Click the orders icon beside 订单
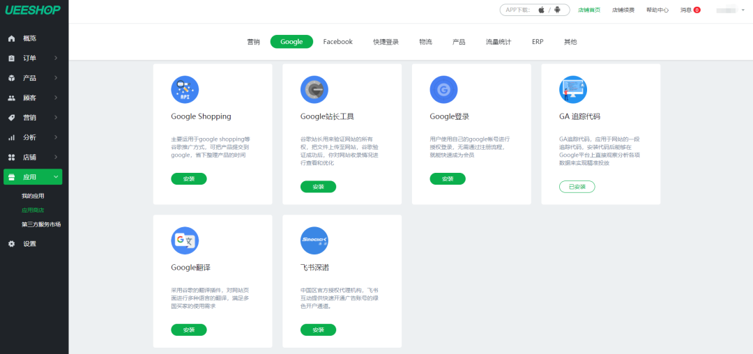The width and height of the screenshot is (753, 354). click(x=12, y=58)
